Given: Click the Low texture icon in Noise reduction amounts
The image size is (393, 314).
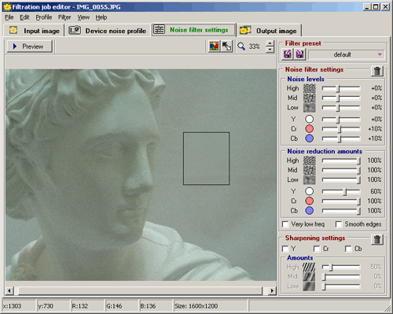Looking at the screenshot, I should coord(310,179).
